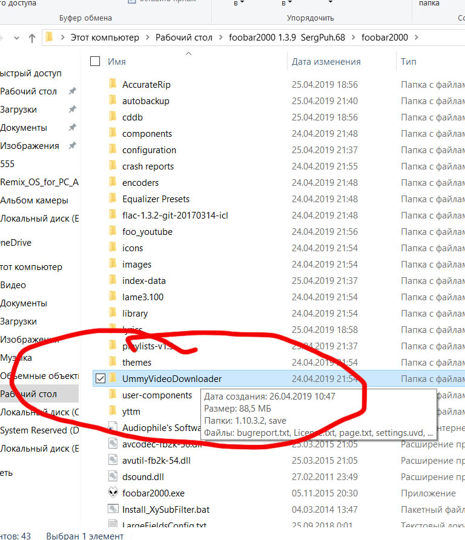
Task: Expand chevron after Этот компьютер in address bar
Action: point(147,37)
